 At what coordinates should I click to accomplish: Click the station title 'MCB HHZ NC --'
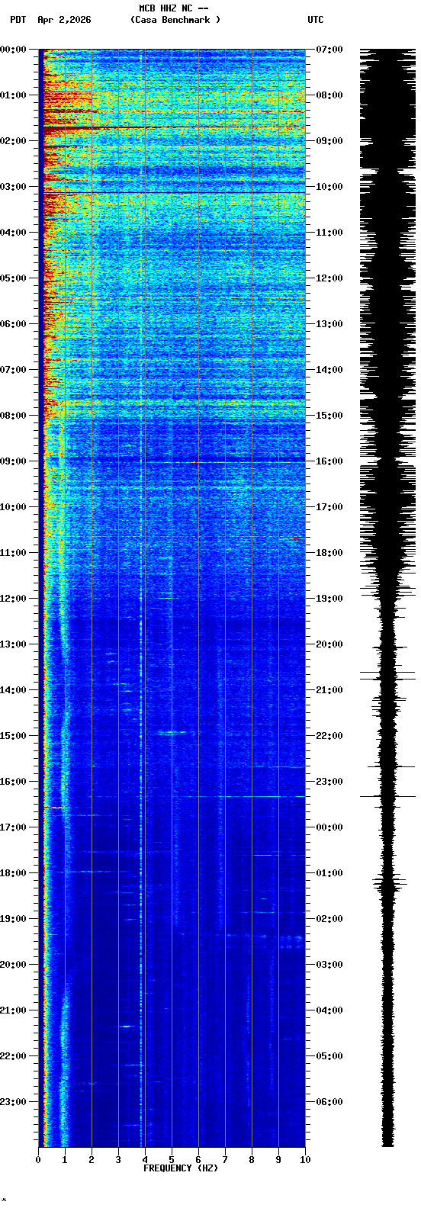[x=174, y=8]
